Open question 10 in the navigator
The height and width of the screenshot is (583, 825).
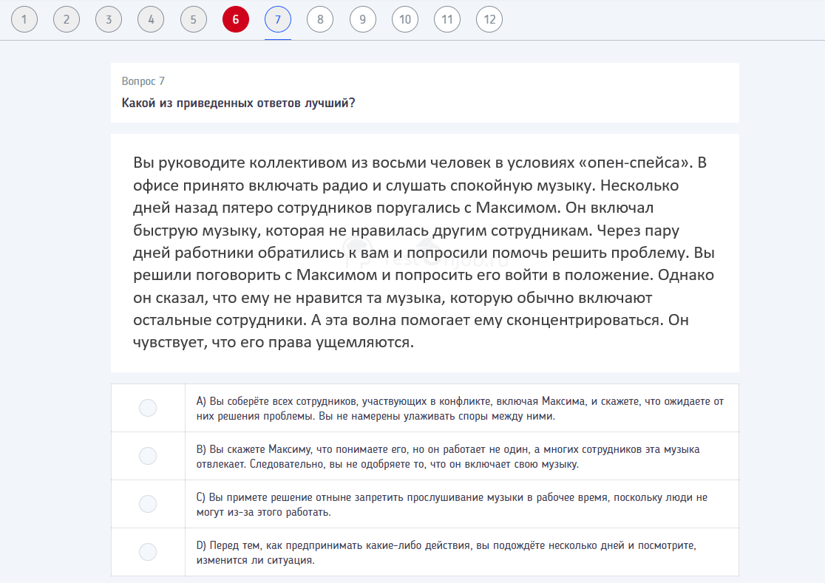point(405,19)
